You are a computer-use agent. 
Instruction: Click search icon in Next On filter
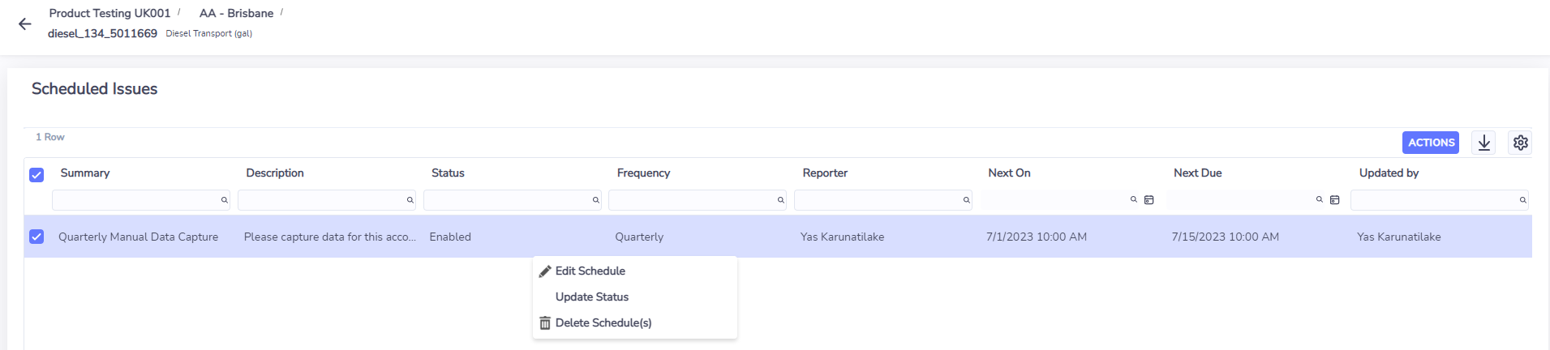point(1133,199)
